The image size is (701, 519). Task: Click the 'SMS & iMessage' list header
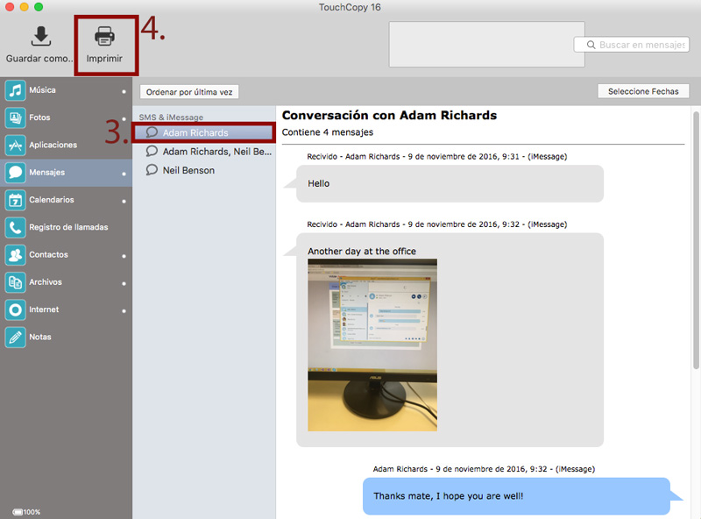point(171,117)
